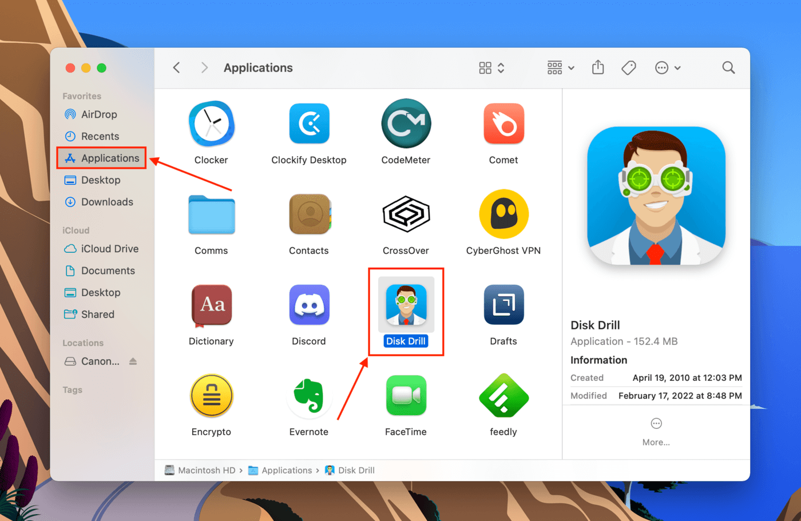801x521 pixels.
Task: Select the Contacts app icon
Action: click(x=310, y=214)
